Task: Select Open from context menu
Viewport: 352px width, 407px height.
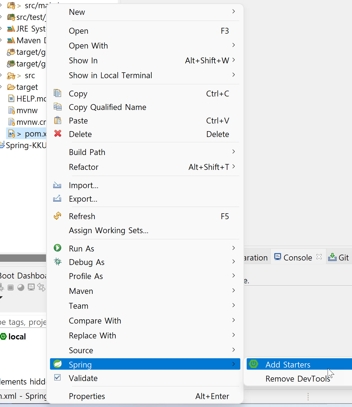Action: [145, 31]
